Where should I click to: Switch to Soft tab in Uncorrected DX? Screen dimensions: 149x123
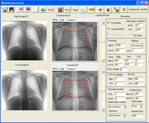pos(63,20)
